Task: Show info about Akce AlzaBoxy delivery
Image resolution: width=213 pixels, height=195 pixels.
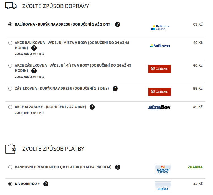Action: [92, 107]
